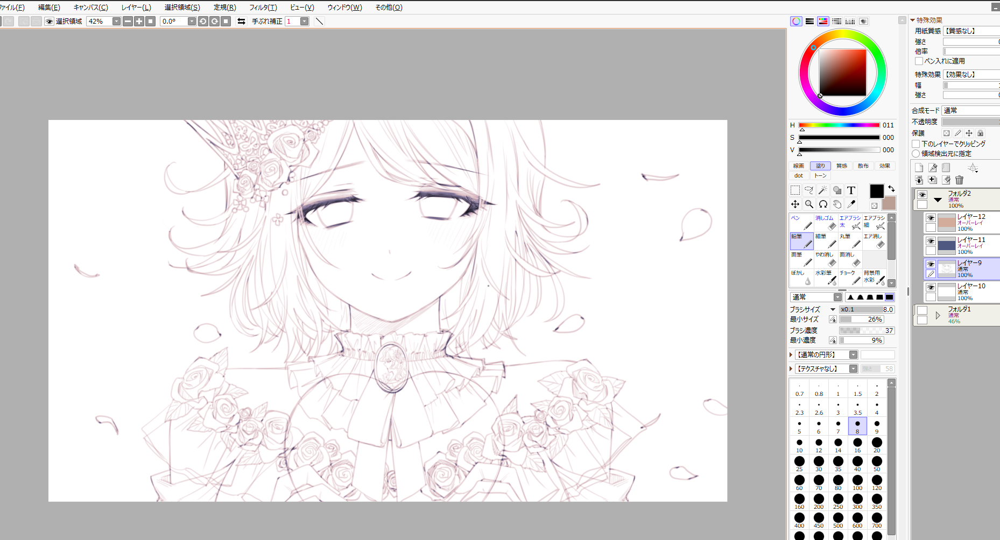1000x540 pixels.
Task: Show the hidden フォルダ1 folder
Action: (x=922, y=310)
